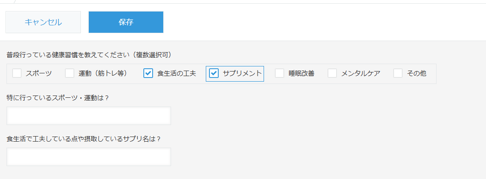Focus the スポーツ・運動 answer text field

tap(89, 116)
